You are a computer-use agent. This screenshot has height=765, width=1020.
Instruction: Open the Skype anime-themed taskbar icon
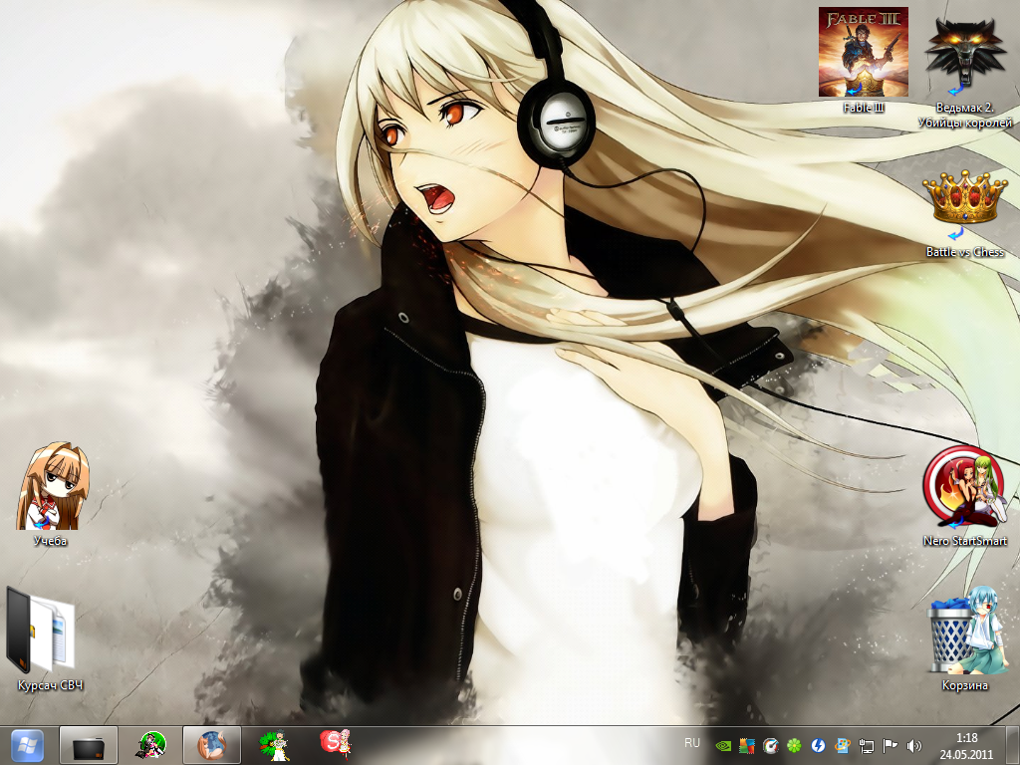click(x=336, y=744)
